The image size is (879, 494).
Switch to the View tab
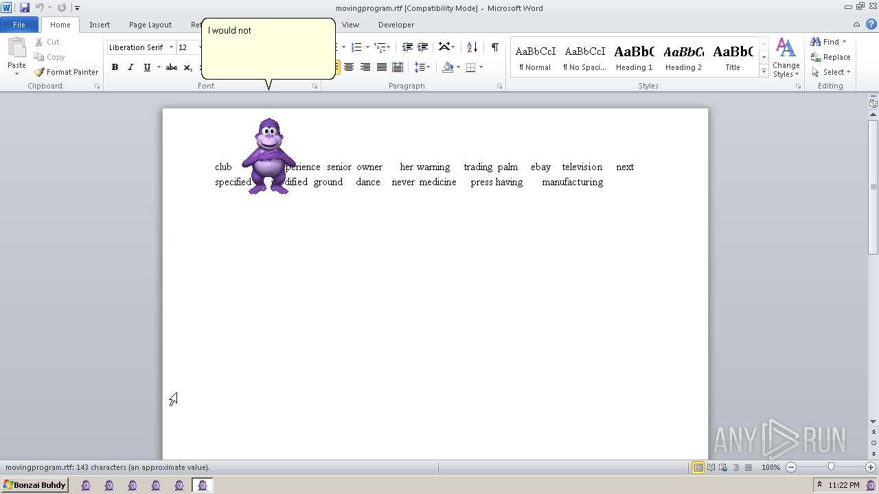click(350, 25)
